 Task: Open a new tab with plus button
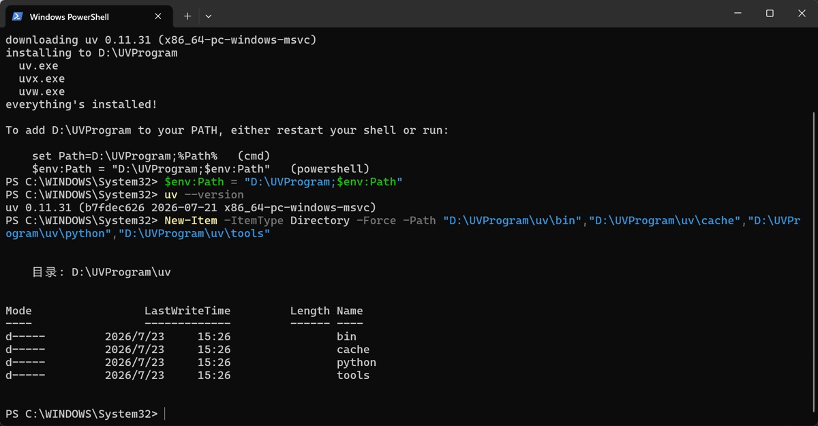tap(187, 16)
